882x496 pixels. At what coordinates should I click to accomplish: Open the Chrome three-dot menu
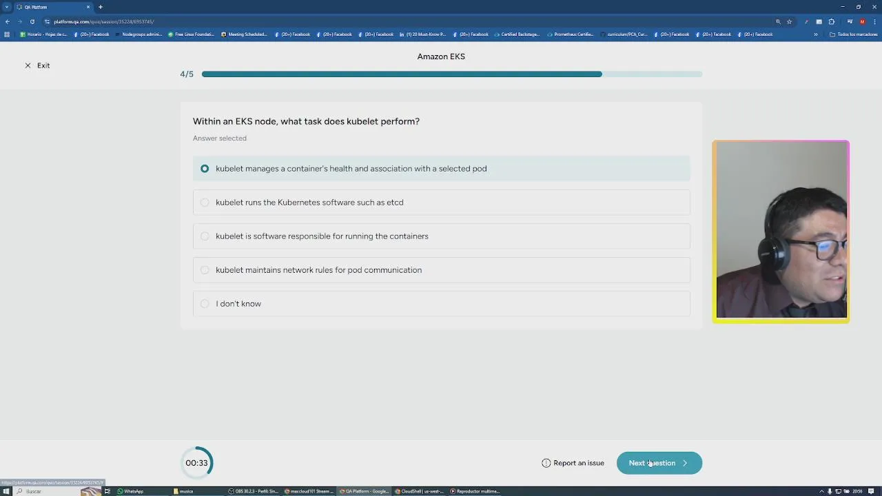pyautogui.click(x=874, y=21)
